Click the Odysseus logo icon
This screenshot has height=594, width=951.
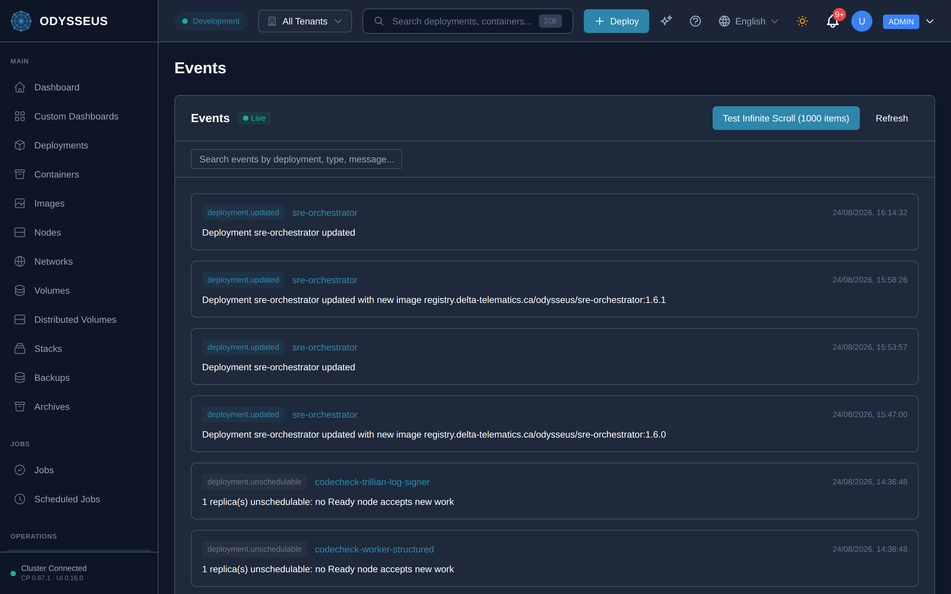[21, 21]
